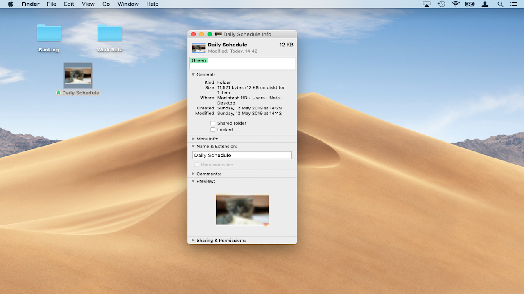
Task: Open the user account menu icon
Action: coord(485,4)
